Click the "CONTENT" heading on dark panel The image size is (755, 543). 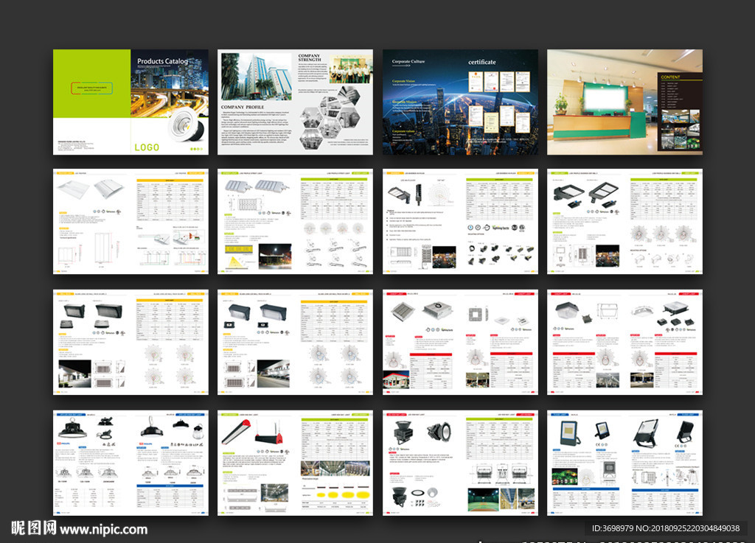point(670,77)
